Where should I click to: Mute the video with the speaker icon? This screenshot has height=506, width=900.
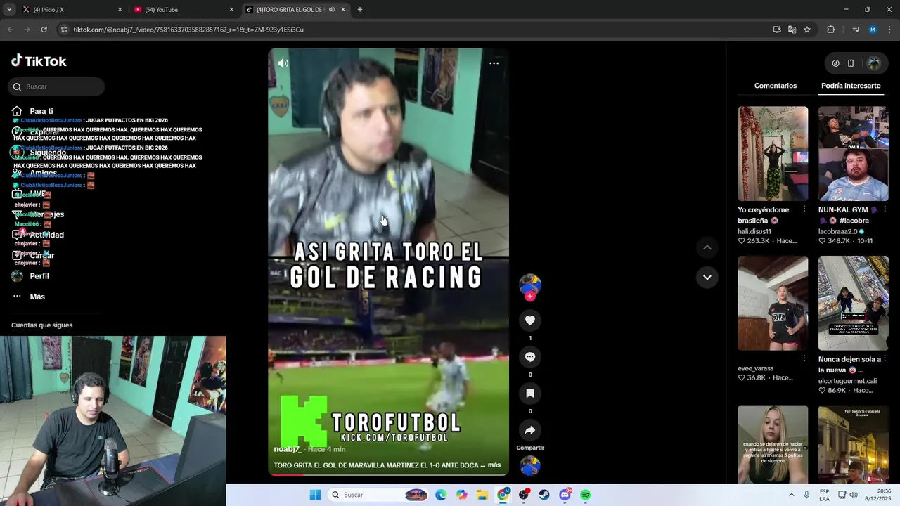click(x=283, y=63)
